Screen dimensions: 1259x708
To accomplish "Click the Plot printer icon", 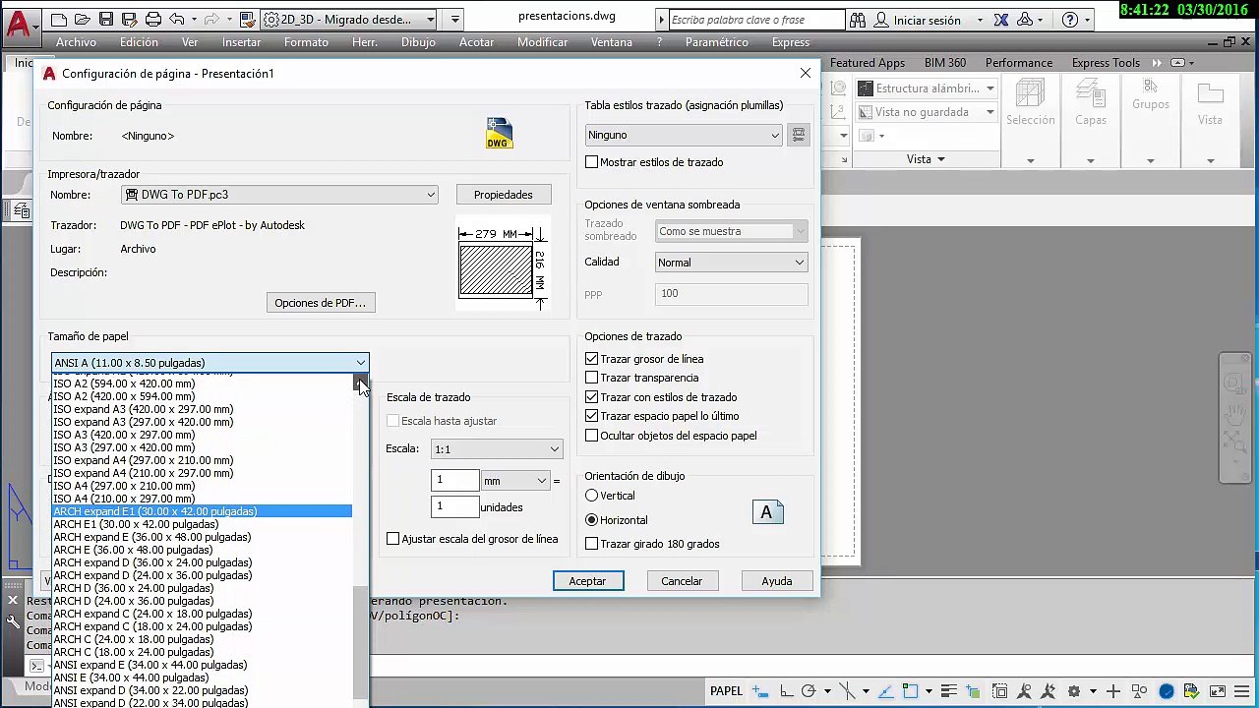I will click(x=153, y=20).
